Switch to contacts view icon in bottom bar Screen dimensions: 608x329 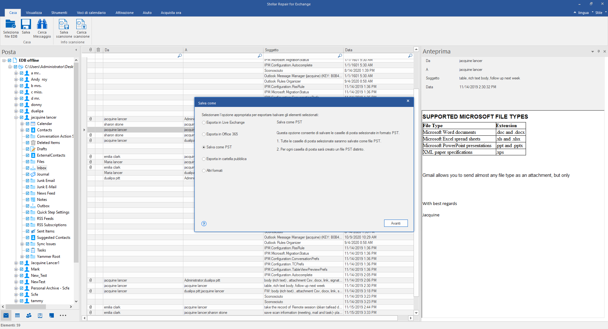29,315
